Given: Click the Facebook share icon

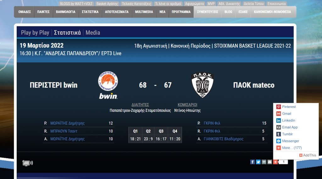Looking at the screenshot, I should [253, 162].
